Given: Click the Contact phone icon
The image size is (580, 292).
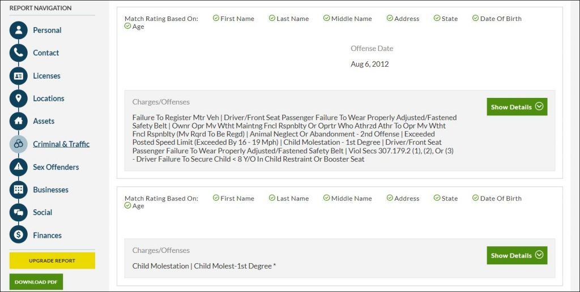Looking at the screenshot, I should pos(19,53).
